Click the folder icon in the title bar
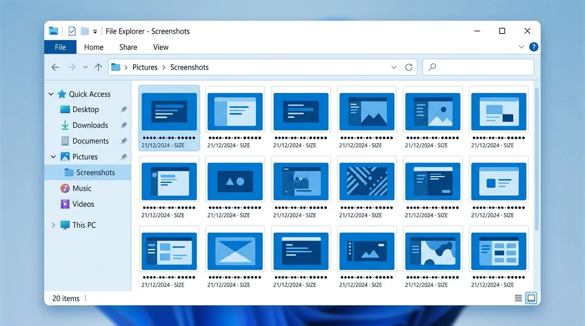This screenshot has height=326, width=585. click(x=54, y=31)
